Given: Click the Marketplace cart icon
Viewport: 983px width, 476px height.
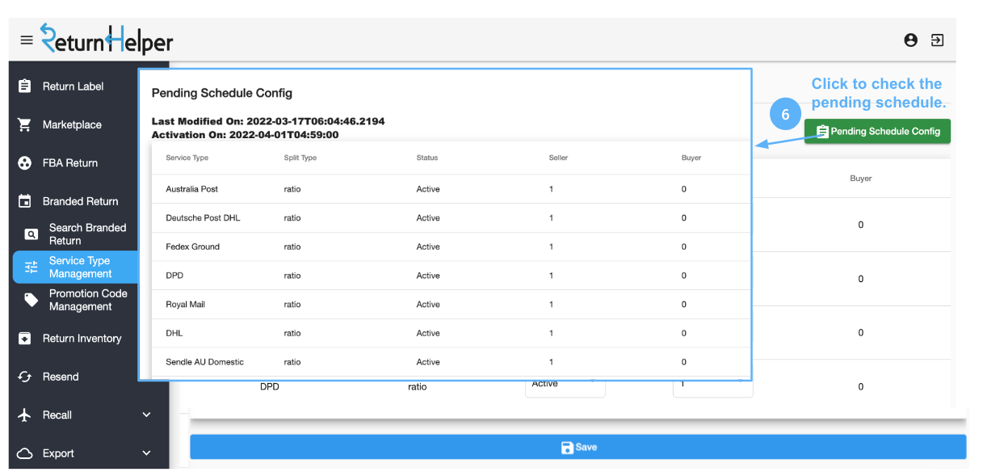Looking at the screenshot, I should 25,124.
